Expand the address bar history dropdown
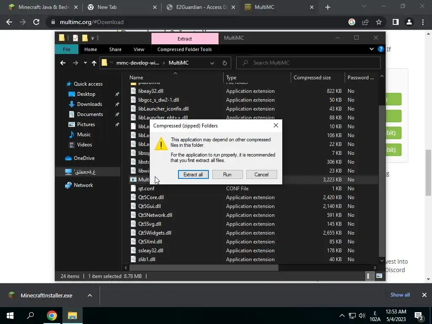 [212, 63]
